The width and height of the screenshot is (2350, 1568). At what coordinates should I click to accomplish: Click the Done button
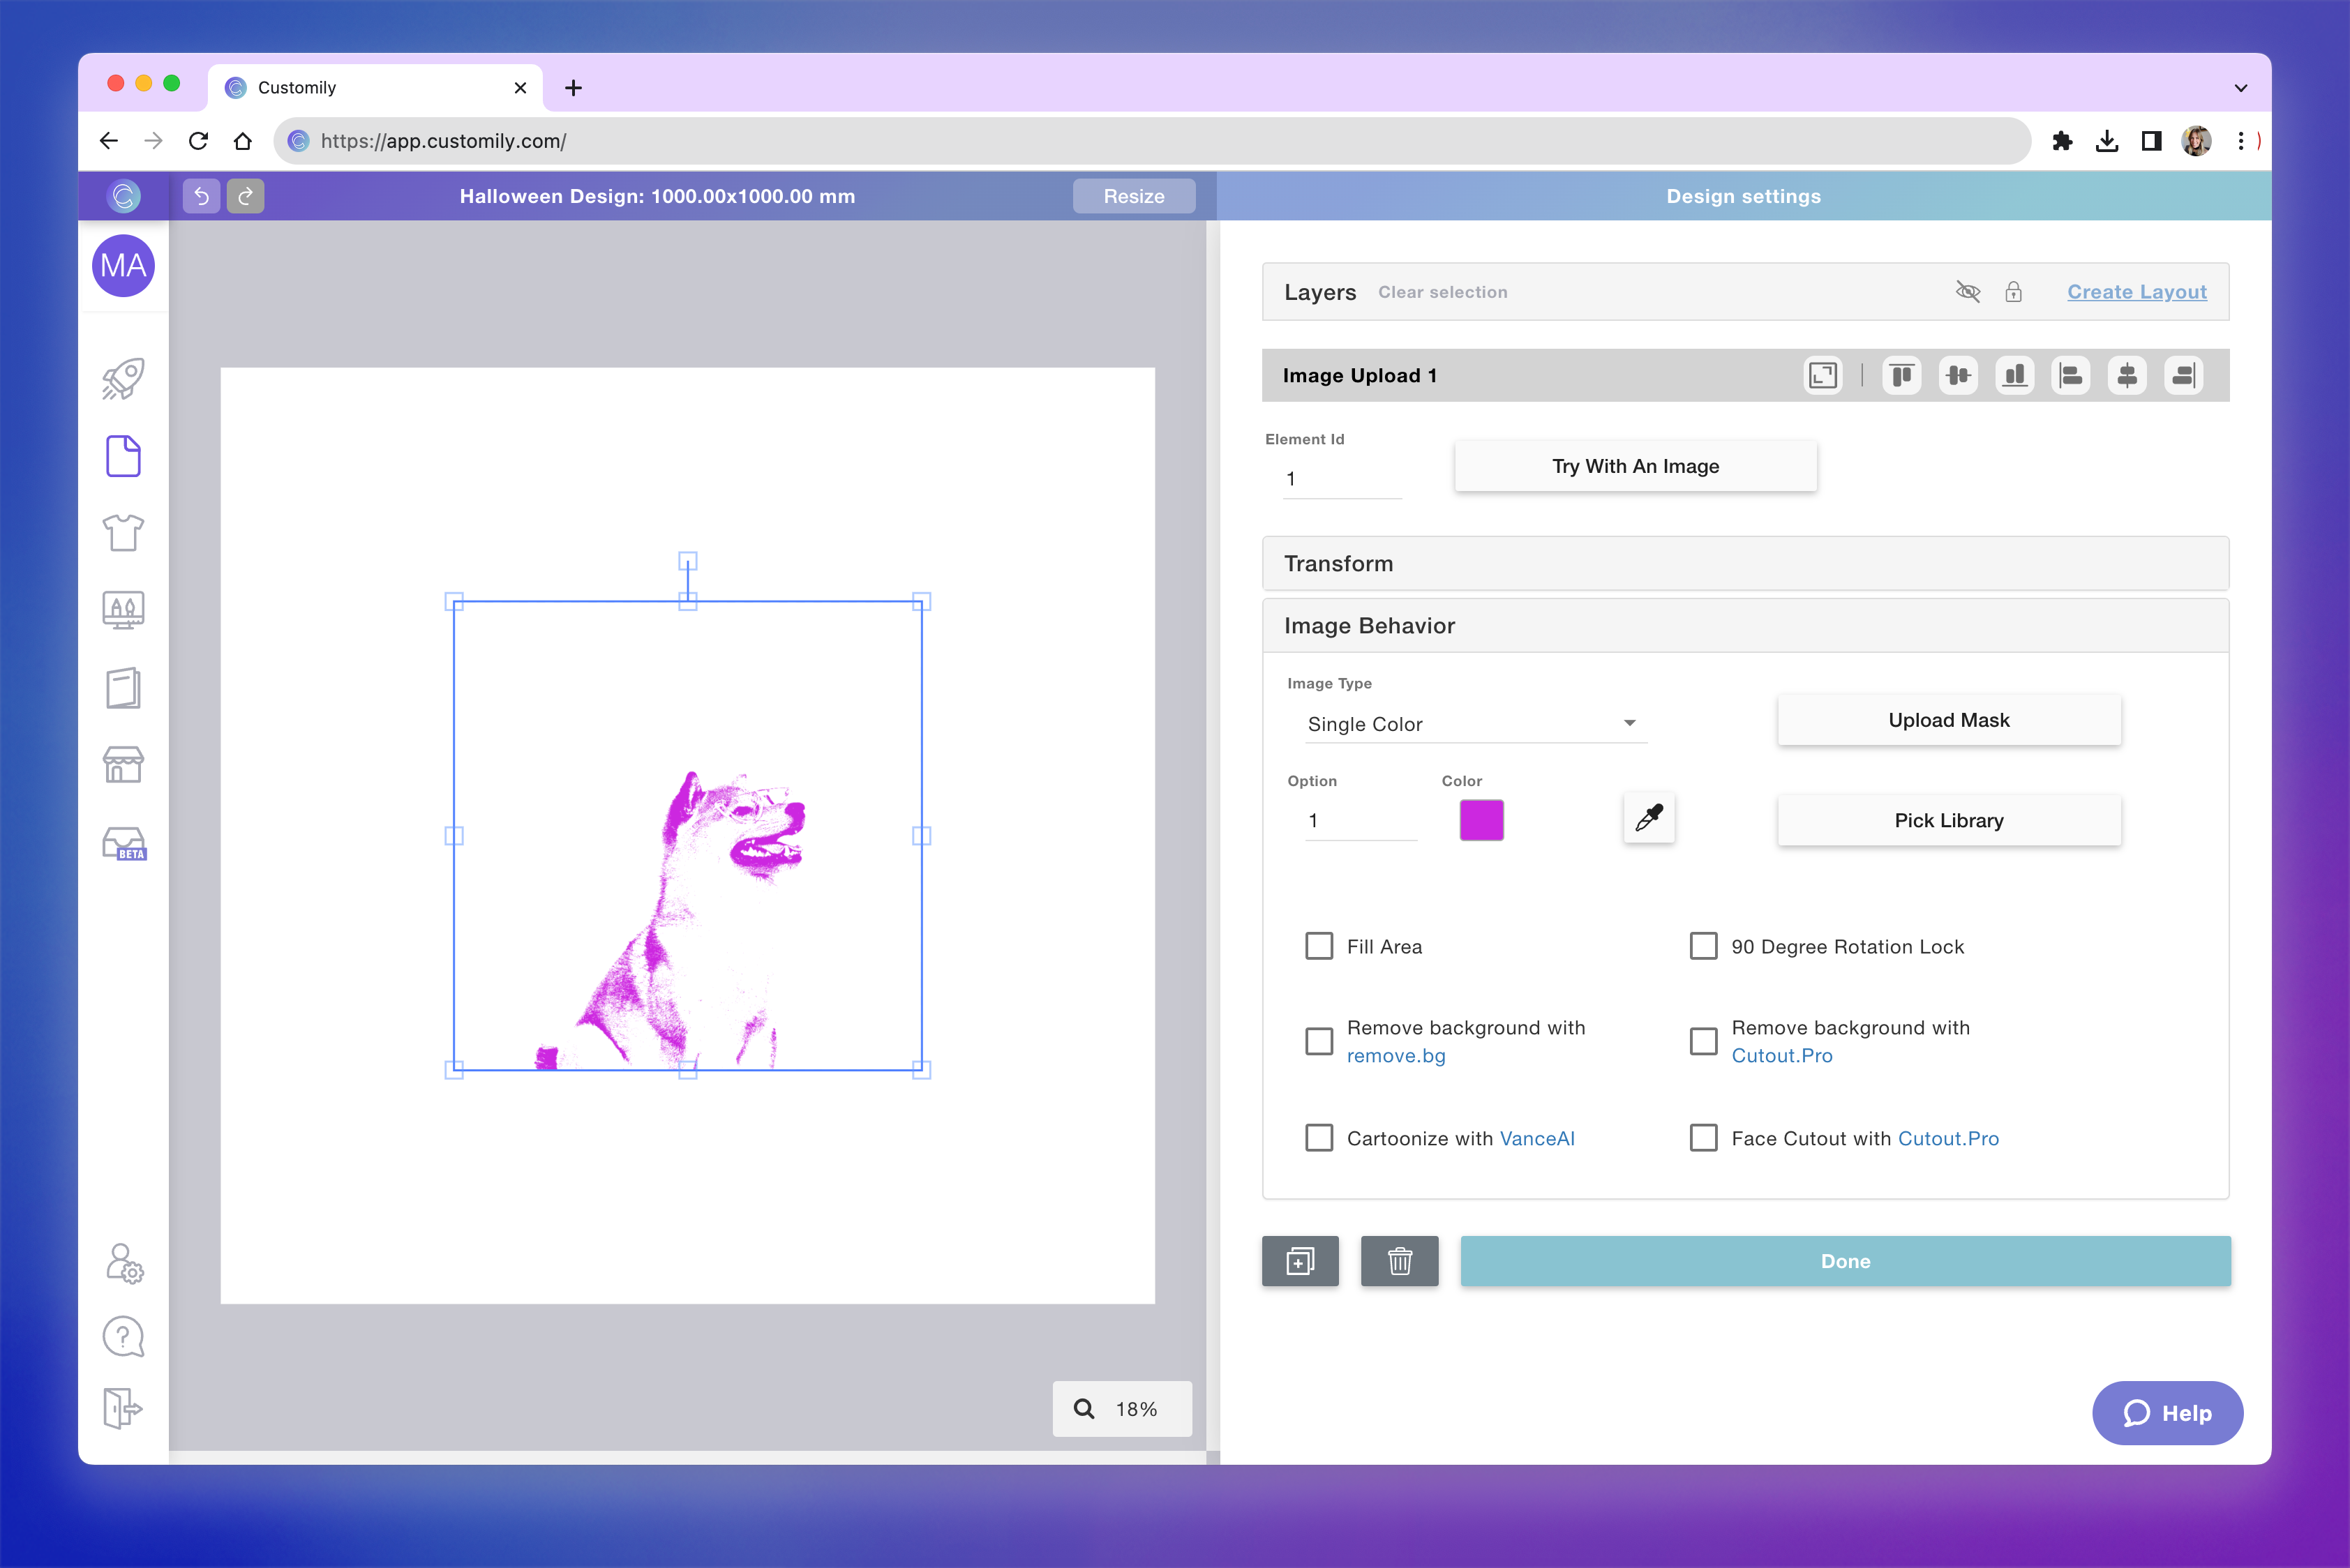[1845, 1261]
